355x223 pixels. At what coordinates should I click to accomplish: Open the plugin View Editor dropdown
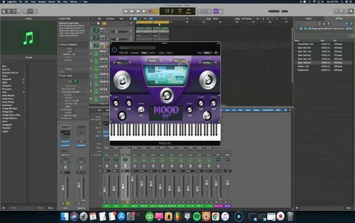(208, 53)
